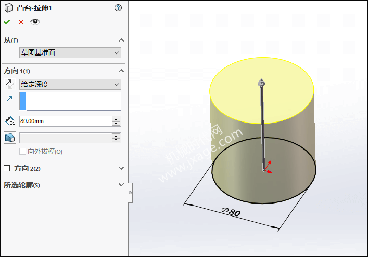Toggle the draft on/off button
This screenshot has height=257, width=368.
pyautogui.click(x=10, y=138)
